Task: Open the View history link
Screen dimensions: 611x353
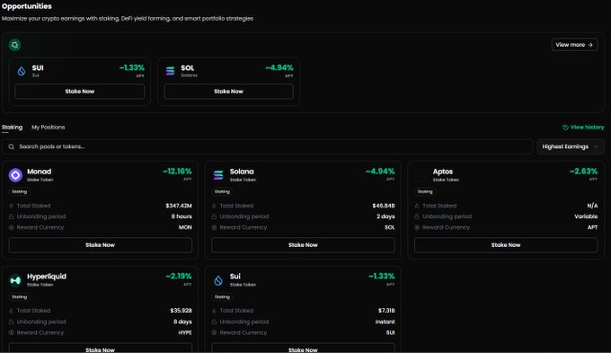Action: 583,128
